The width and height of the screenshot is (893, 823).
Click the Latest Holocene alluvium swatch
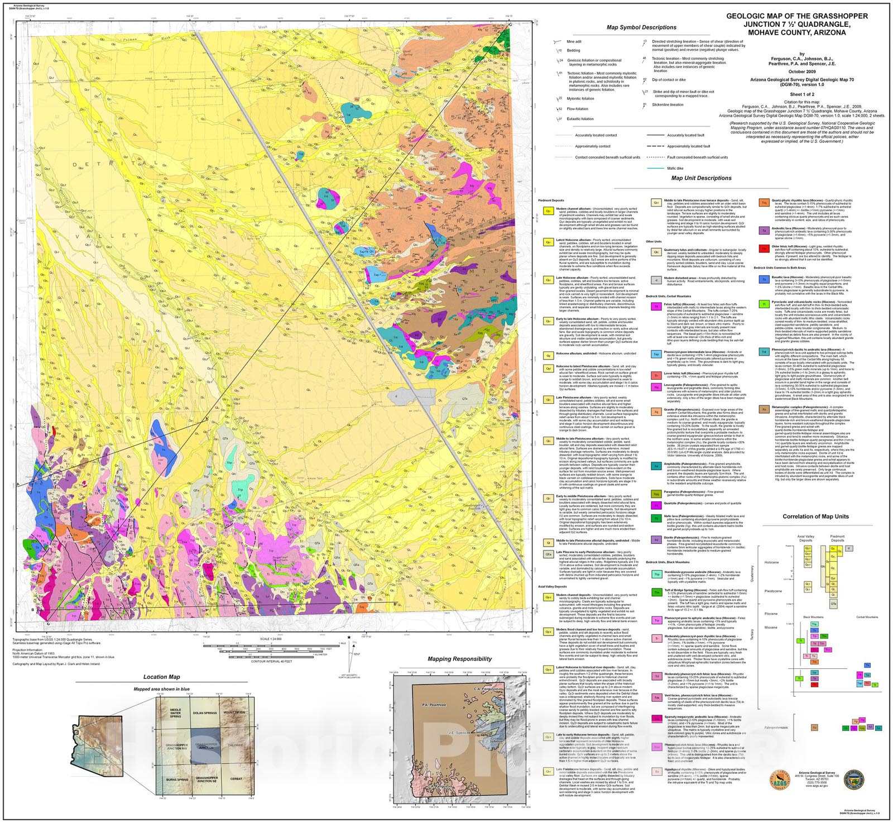coord(548,243)
